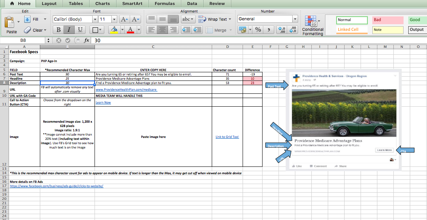This screenshot has height=220, width=427.
Task: Apply the Linked Cell style
Action: click(352, 30)
